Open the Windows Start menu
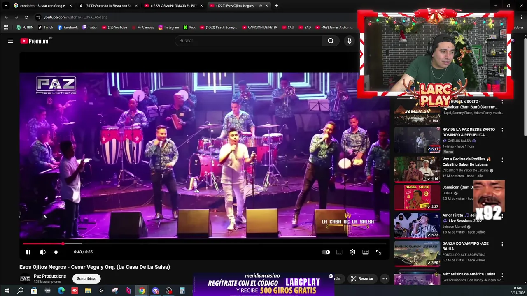 [7, 291]
